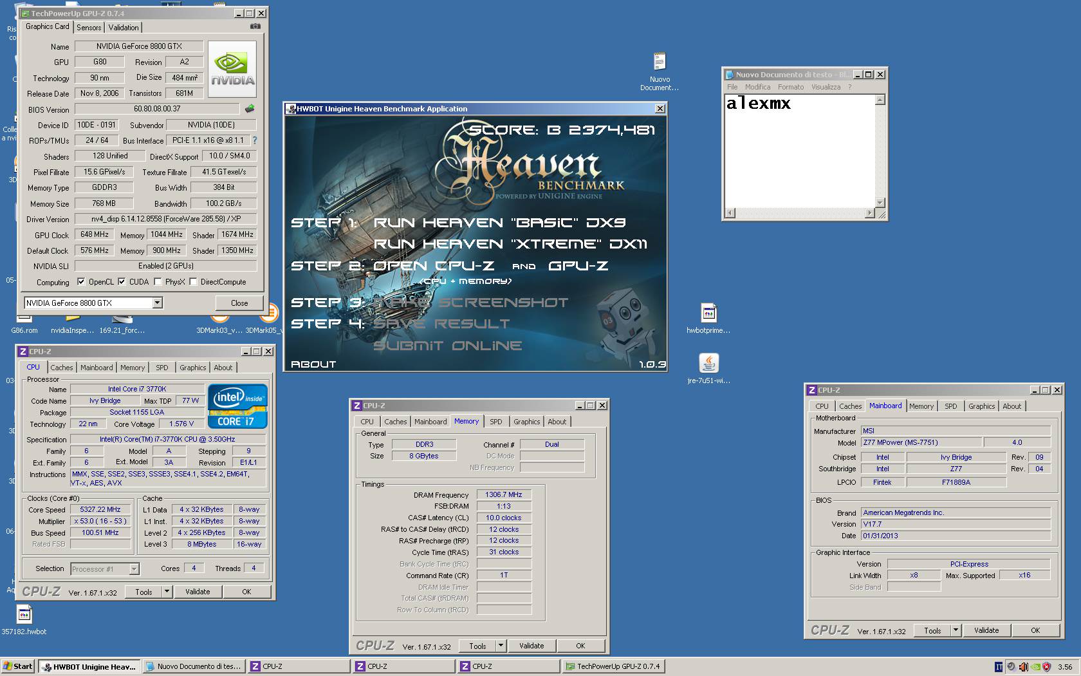Open Tools dropdown arrow in CPU-Z Memory window
The height and width of the screenshot is (676, 1081).
(x=501, y=645)
